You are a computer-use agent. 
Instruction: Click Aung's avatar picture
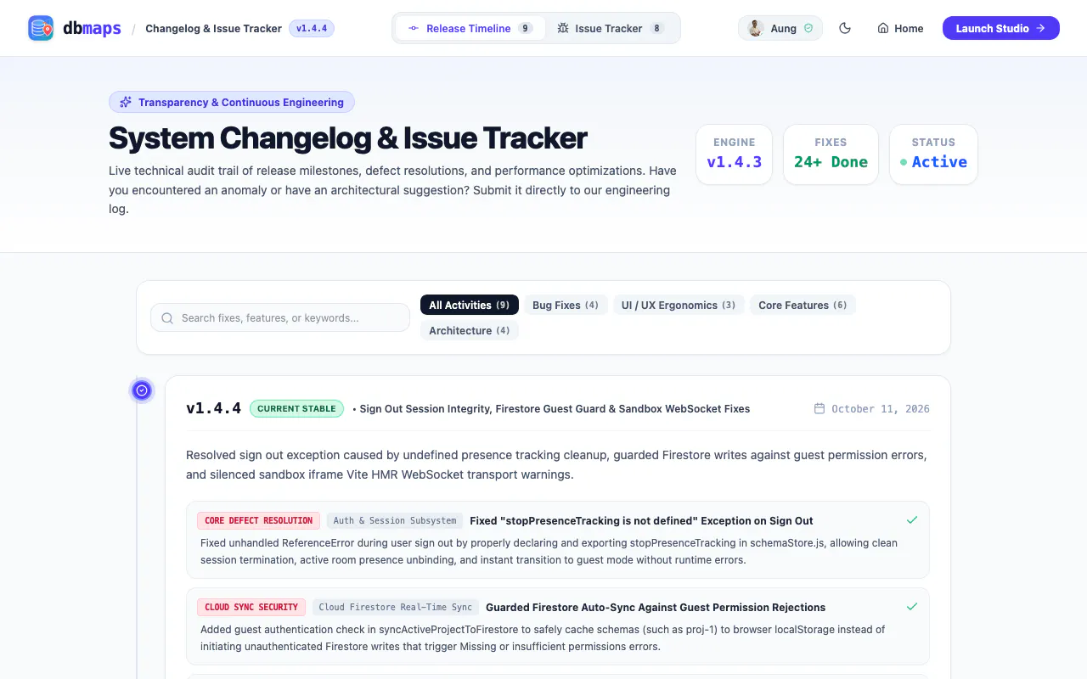tap(755, 28)
